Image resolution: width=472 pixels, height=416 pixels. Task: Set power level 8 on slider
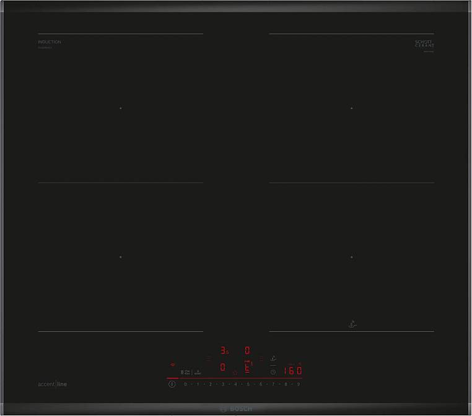[x=286, y=384]
